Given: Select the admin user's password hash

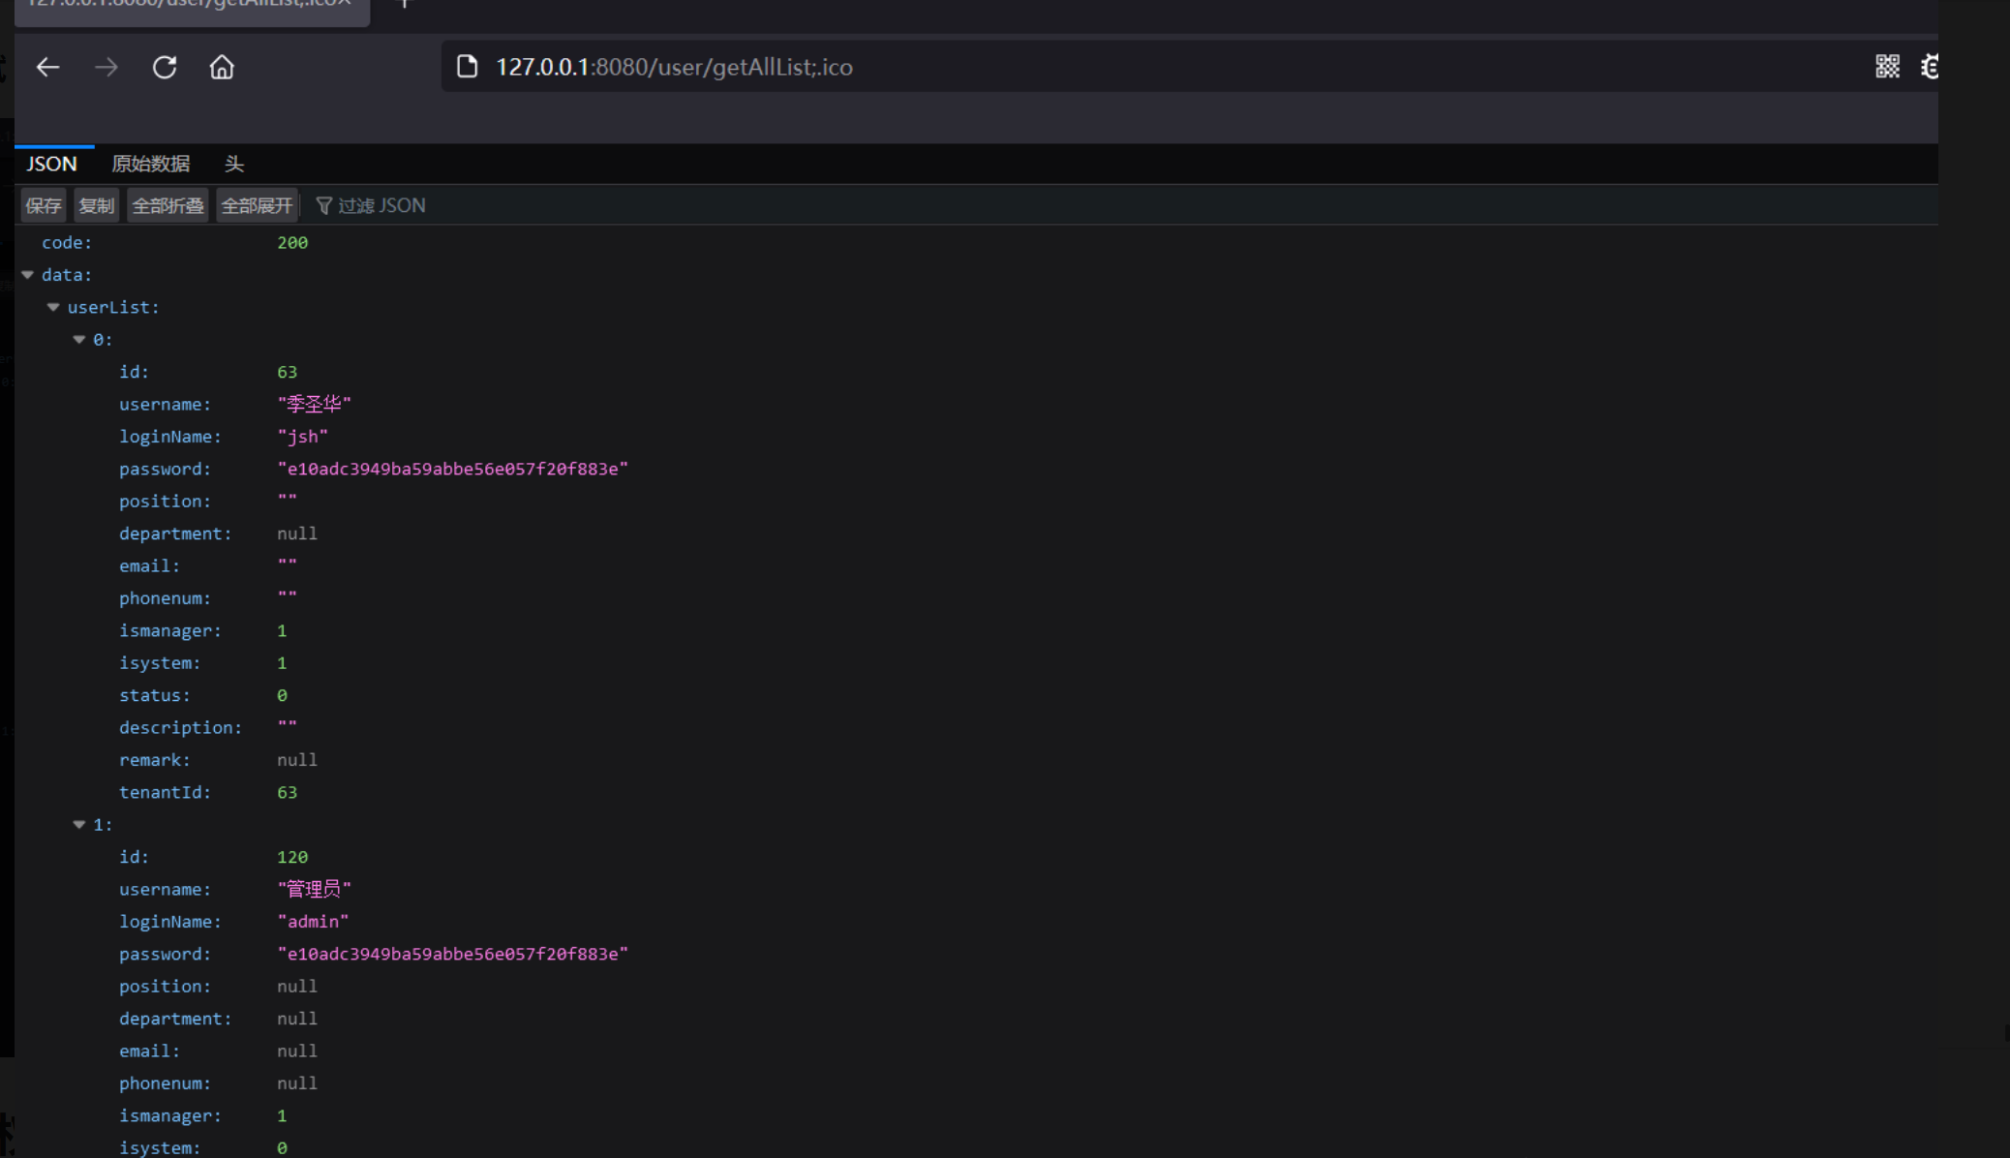Looking at the screenshot, I should (x=453, y=954).
